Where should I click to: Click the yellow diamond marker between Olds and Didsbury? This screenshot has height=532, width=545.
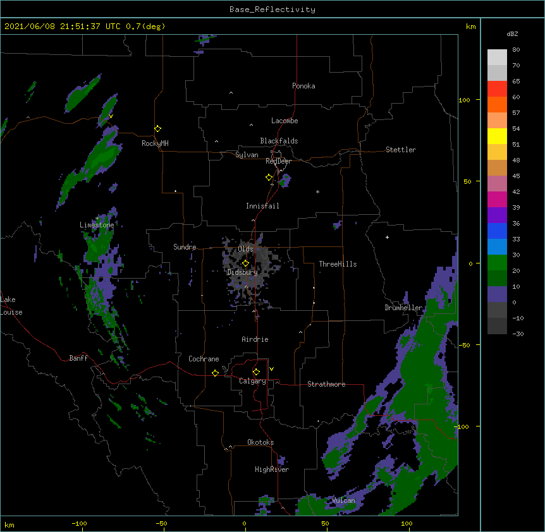pyautogui.click(x=245, y=263)
